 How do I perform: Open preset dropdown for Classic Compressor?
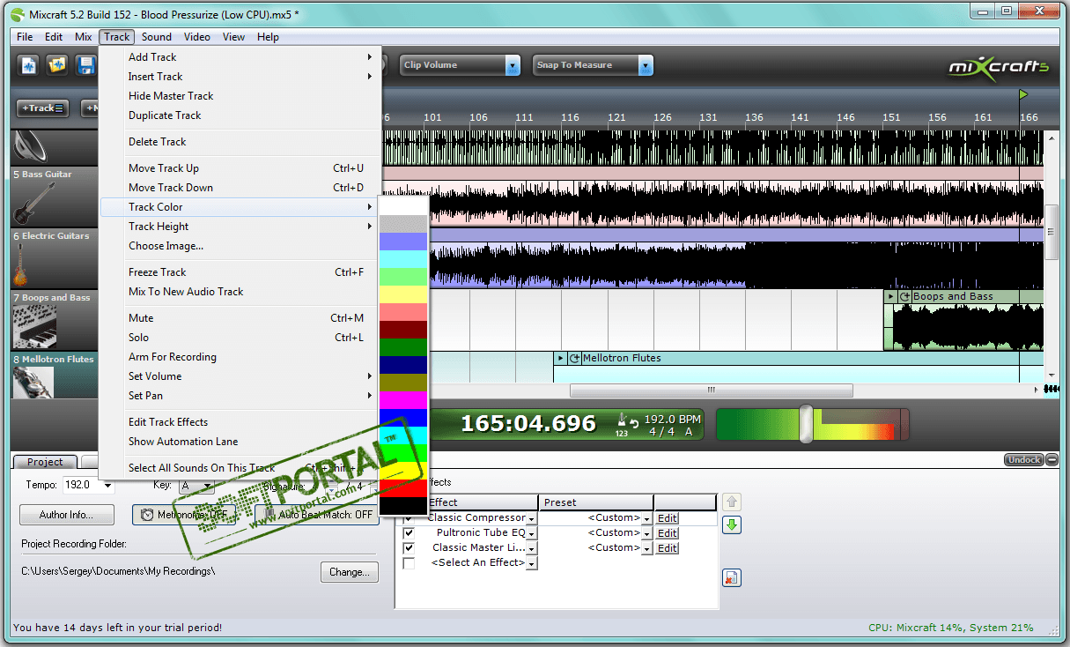coord(647,519)
